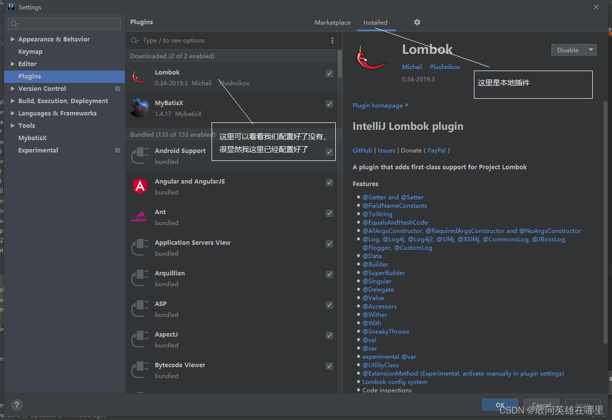This screenshot has width=612, height=420.
Task: Switch to the Marketplace tab
Action: click(x=332, y=23)
